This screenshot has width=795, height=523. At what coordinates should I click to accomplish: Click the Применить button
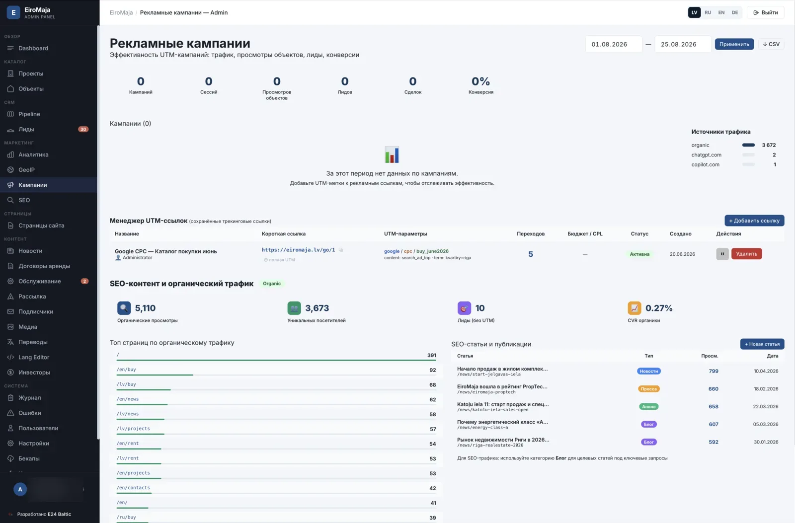pyautogui.click(x=734, y=44)
